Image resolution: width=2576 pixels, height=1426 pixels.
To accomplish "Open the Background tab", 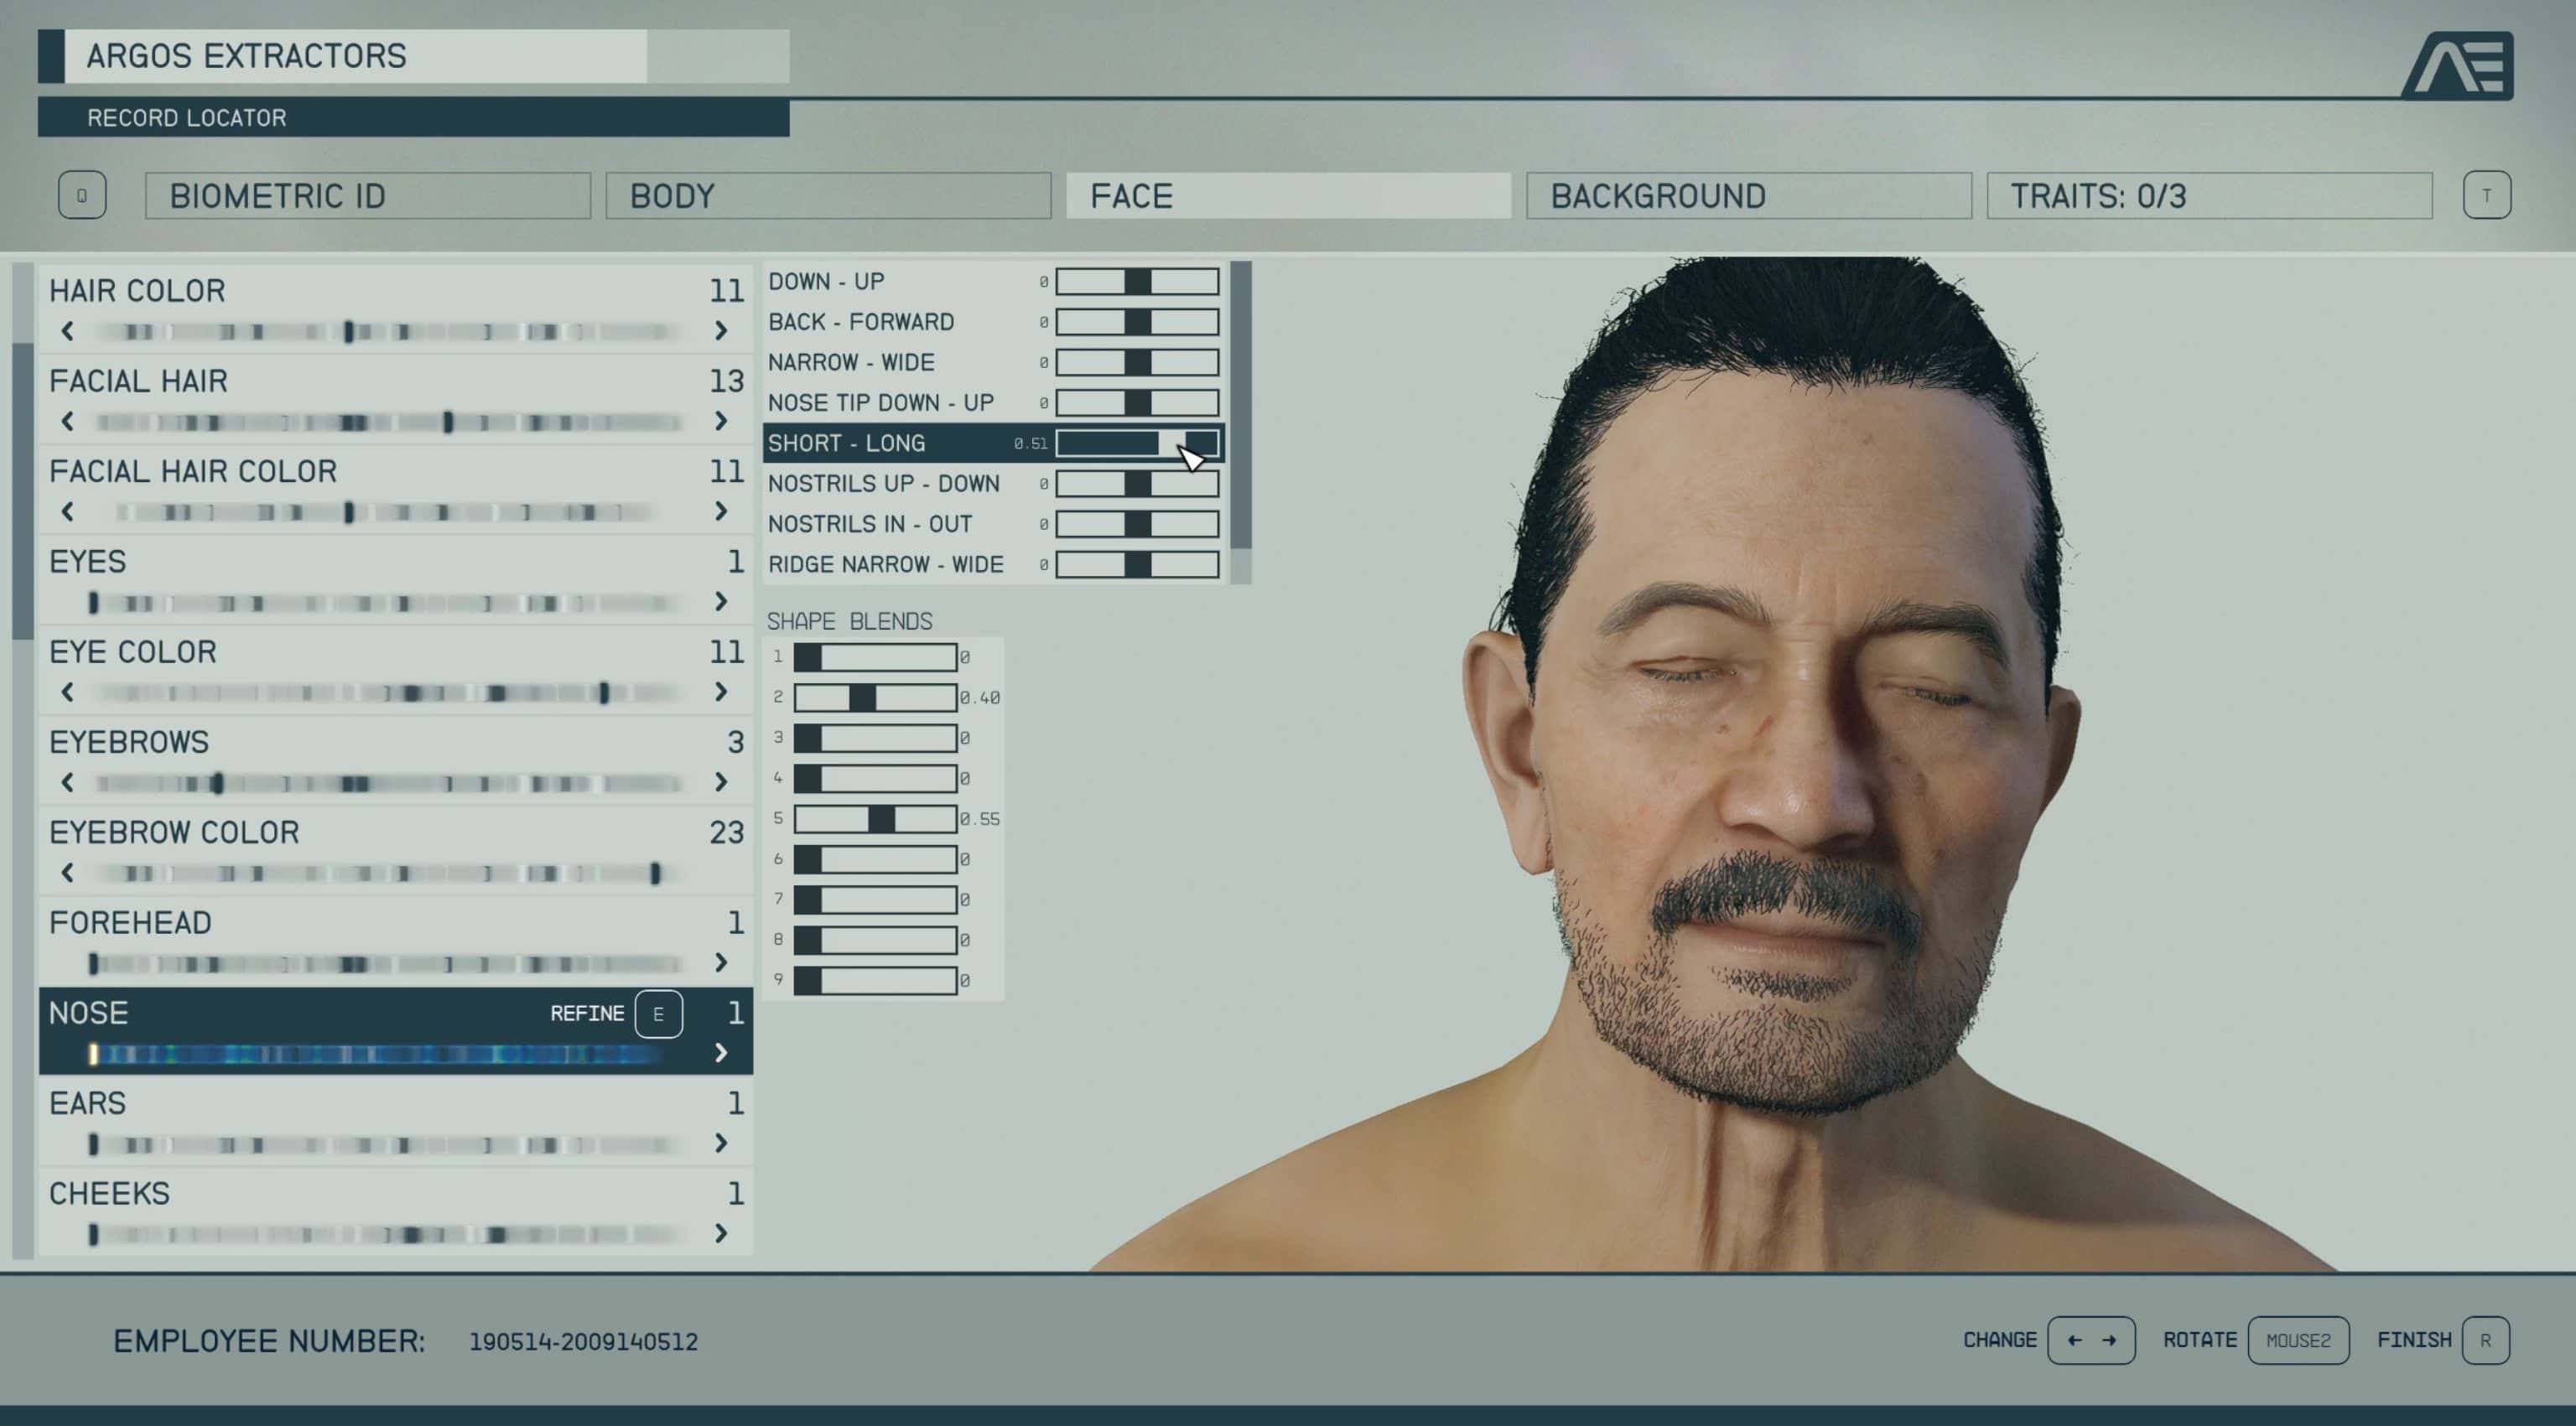I will pos(1748,196).
